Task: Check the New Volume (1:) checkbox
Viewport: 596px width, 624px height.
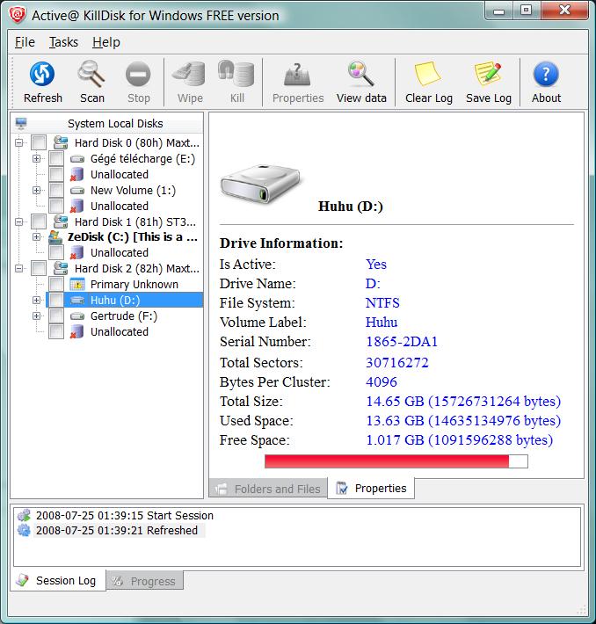Action: coord(56,190)
